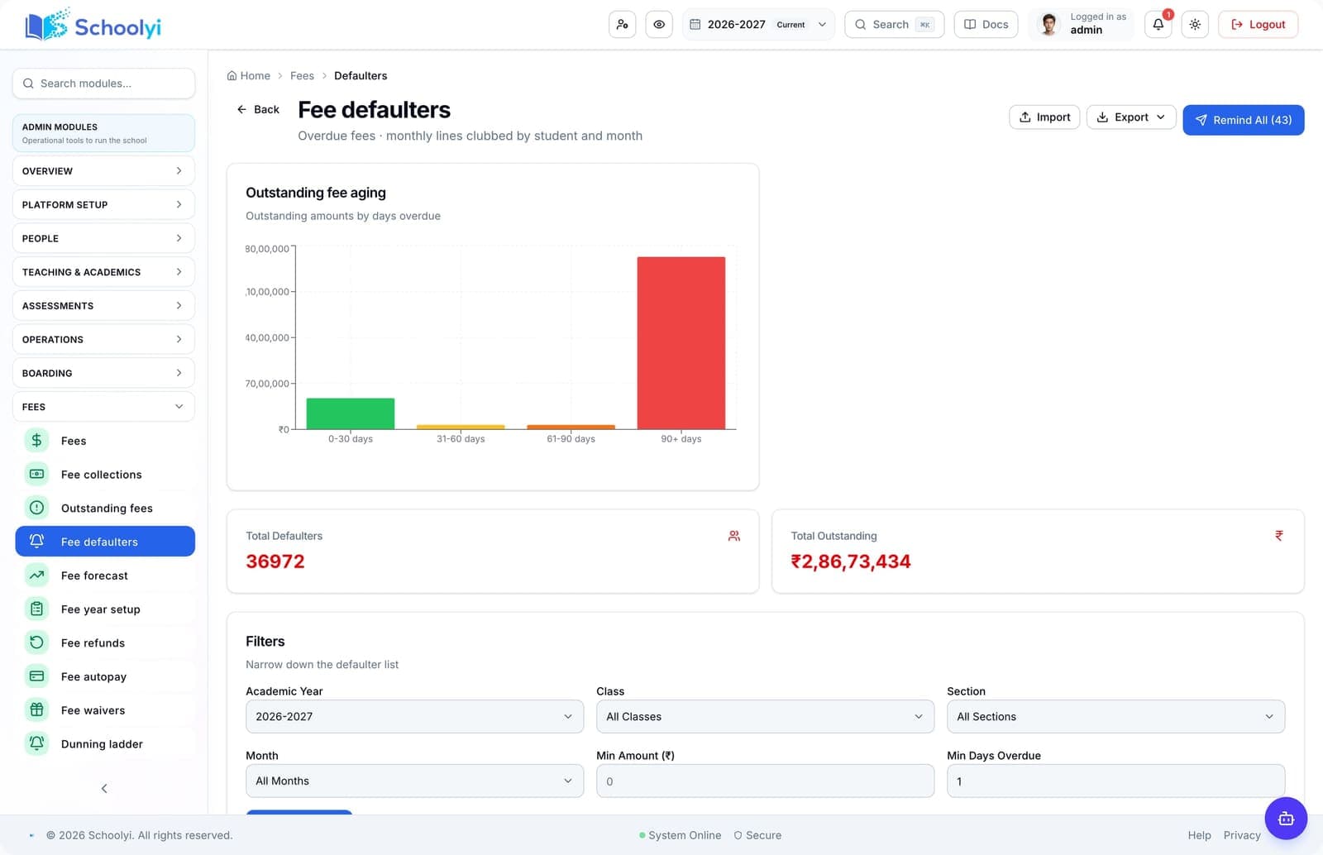Click the System Online status indicator

pyautogui.click(x=680, y=835)
